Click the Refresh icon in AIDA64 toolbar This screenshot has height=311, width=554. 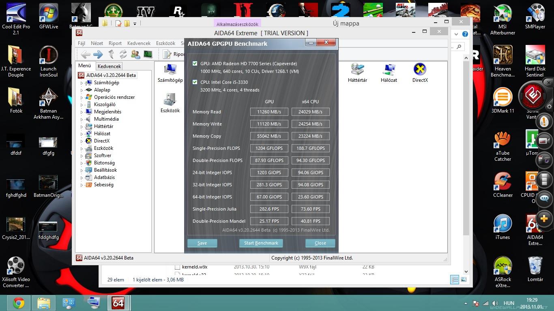click(123, 54)
